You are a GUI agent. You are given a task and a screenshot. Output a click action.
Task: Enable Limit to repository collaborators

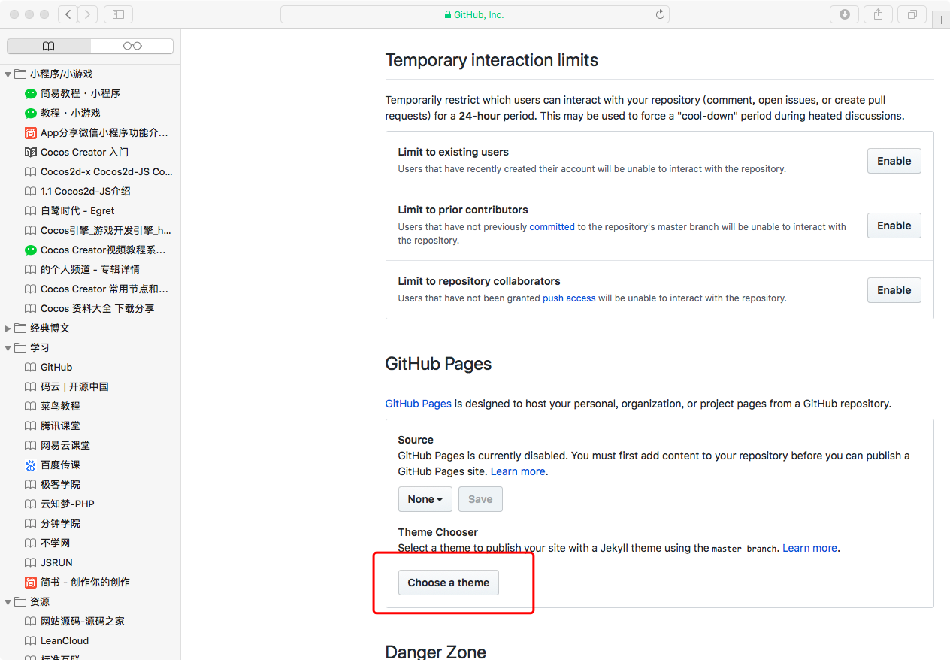click(x=894, y=290)
